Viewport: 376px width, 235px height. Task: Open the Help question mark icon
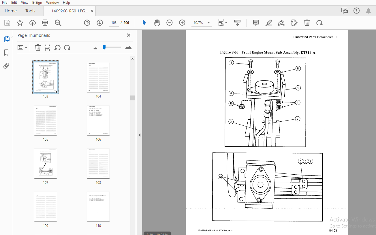[356, 11]
